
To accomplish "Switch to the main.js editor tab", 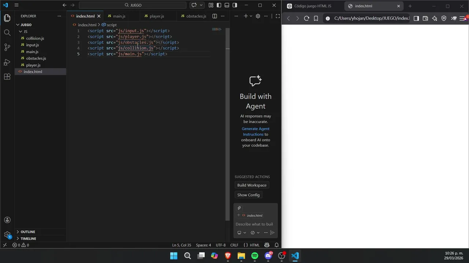I will [x=119, y=16].
